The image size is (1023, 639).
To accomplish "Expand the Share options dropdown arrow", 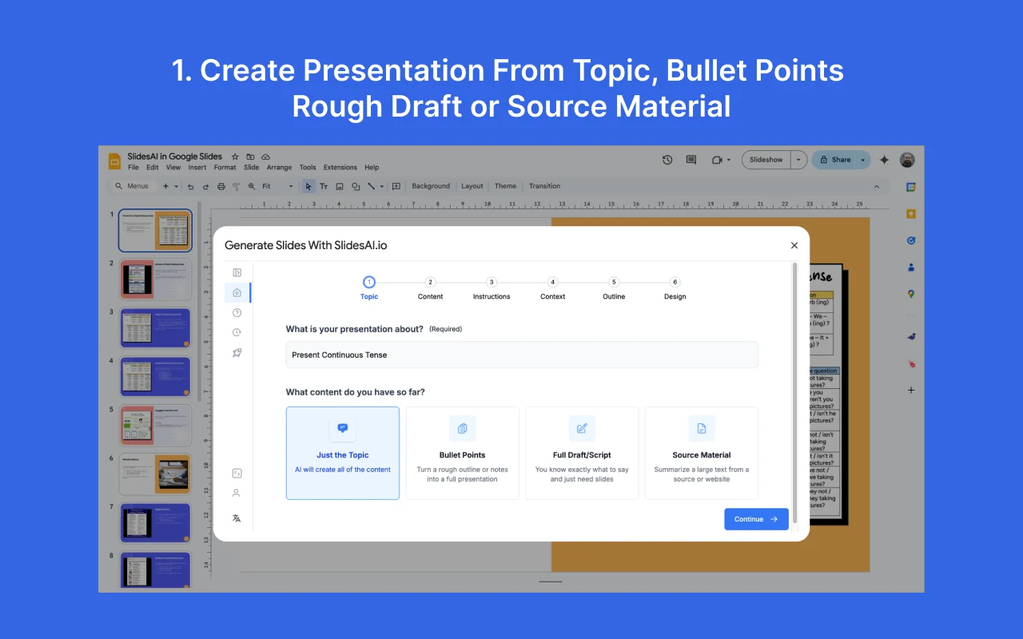I will click(x=863, y=160).
